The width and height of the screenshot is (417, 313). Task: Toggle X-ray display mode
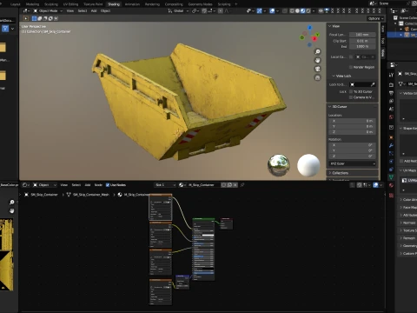(285, 11)
